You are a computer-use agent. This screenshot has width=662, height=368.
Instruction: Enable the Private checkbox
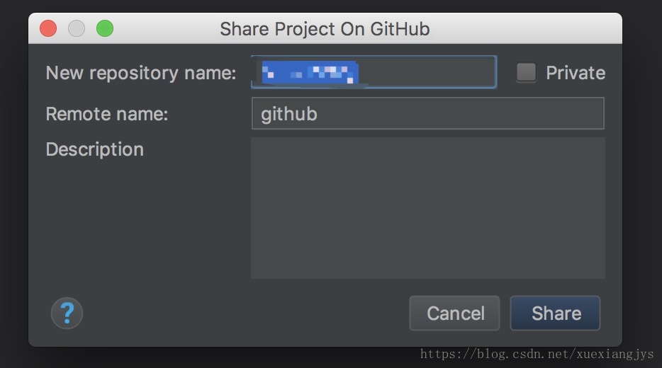point(526,72)
